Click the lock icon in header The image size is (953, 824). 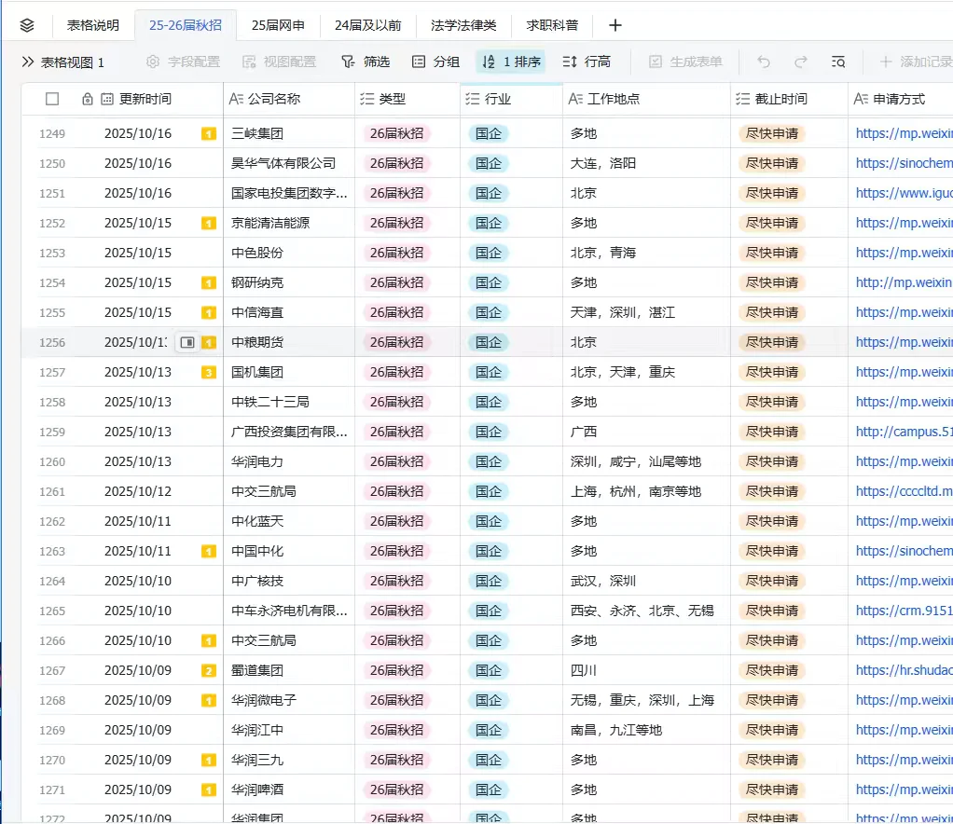point(88,99)
